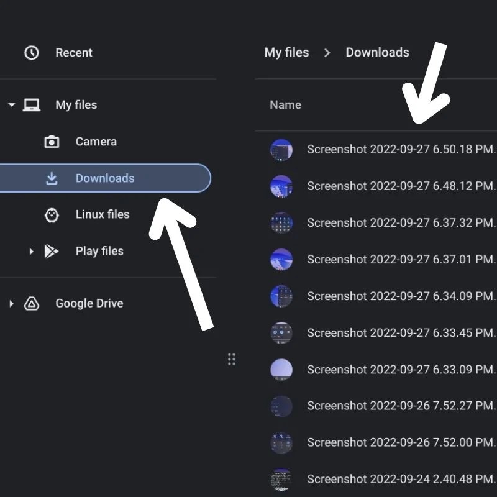Click the thumbnail of Screenshot 2022-09-26 7.52.27 PM

(281, 406)
